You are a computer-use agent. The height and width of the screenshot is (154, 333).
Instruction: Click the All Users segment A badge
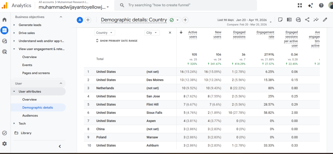click(80, 20)
